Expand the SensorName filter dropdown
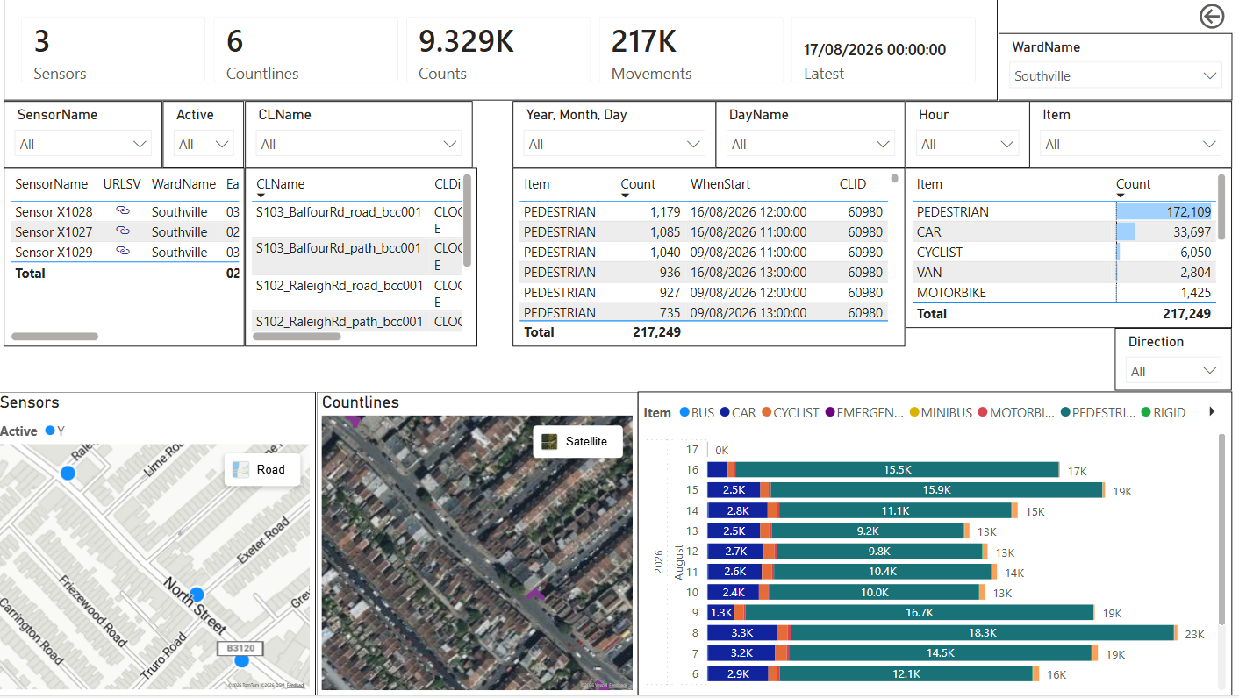Image resolution: width=1239 pixels, height=698 pixels. [x=83, y=144]
